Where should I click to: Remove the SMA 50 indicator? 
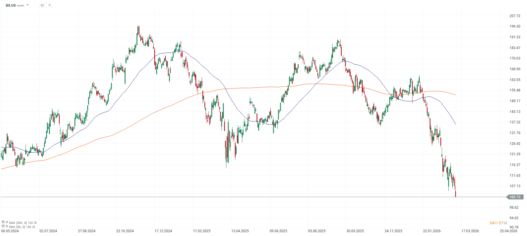pos(7,226)
